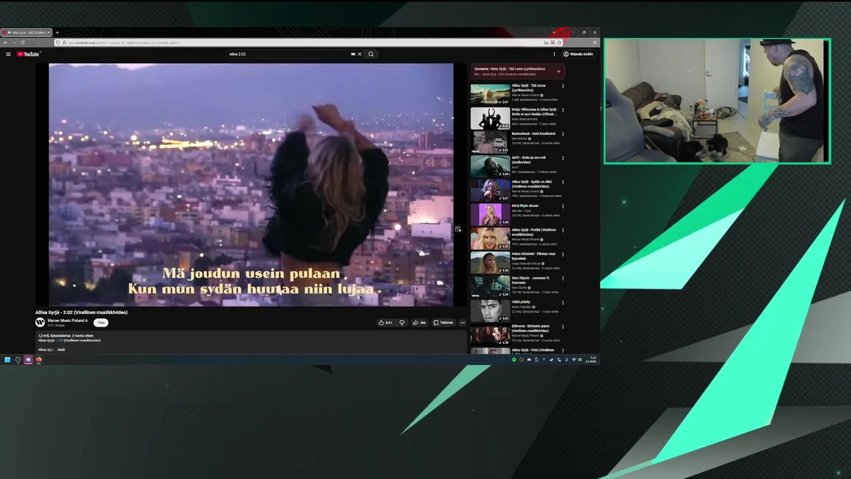Viewport: 851px width, 479px height.
Task: Select the 'Alisa Syrjä - 2:02' browser tab
Action: pos(27,32)
